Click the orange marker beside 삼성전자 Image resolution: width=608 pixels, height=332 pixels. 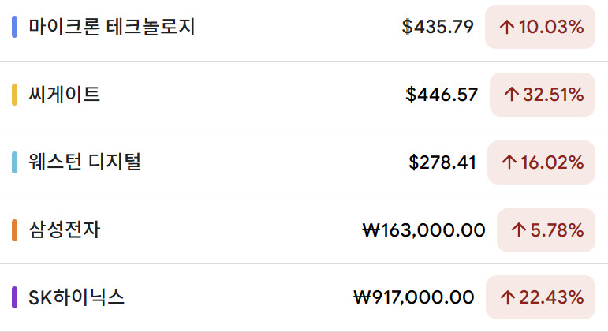pos(14,230)
